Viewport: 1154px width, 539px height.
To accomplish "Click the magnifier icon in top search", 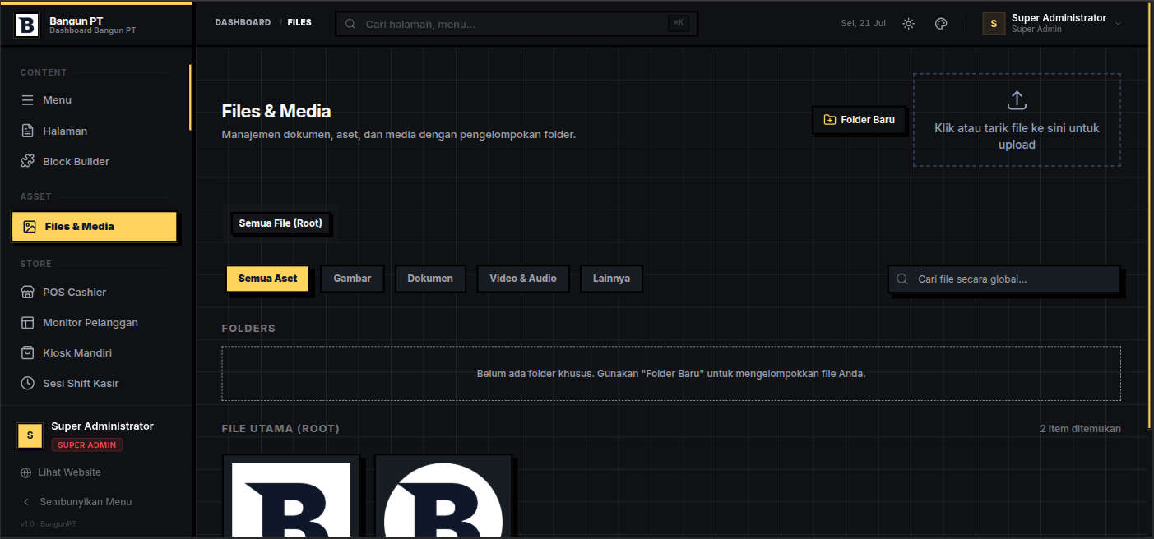I will (x=350, y=24).
